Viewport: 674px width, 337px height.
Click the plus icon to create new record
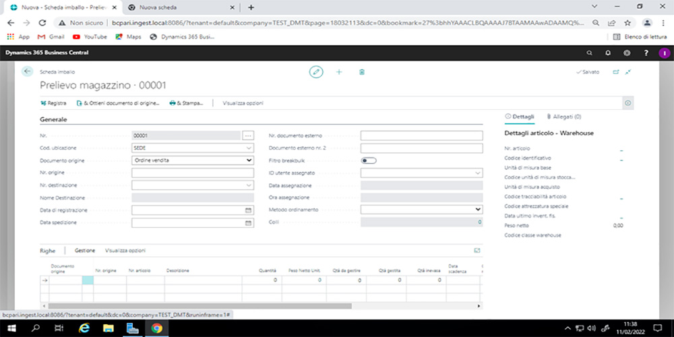click(x=339, y=71)
